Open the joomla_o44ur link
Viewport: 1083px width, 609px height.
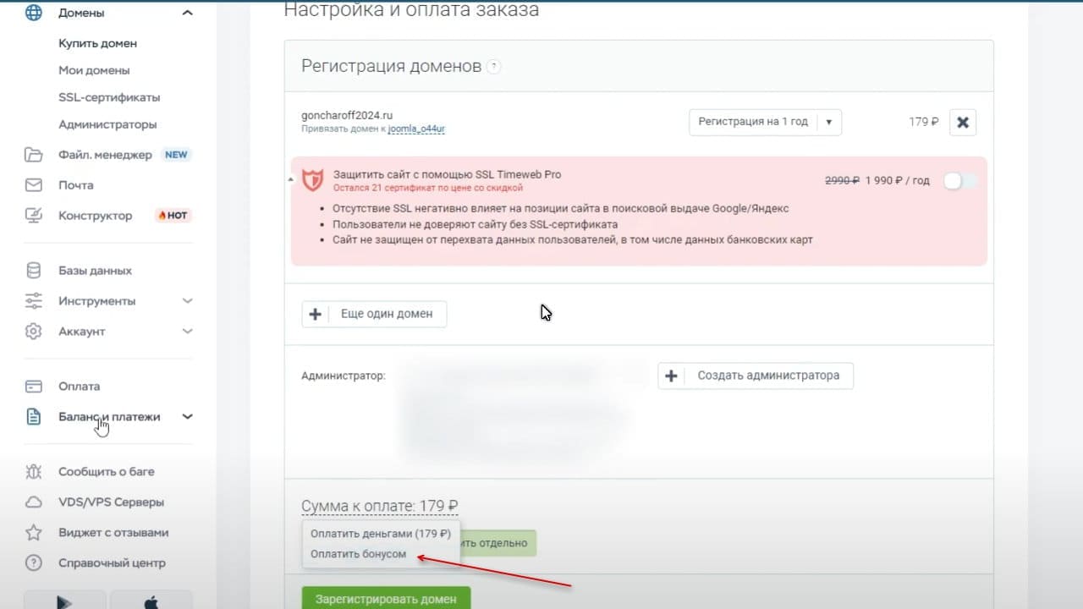point(417,129)
